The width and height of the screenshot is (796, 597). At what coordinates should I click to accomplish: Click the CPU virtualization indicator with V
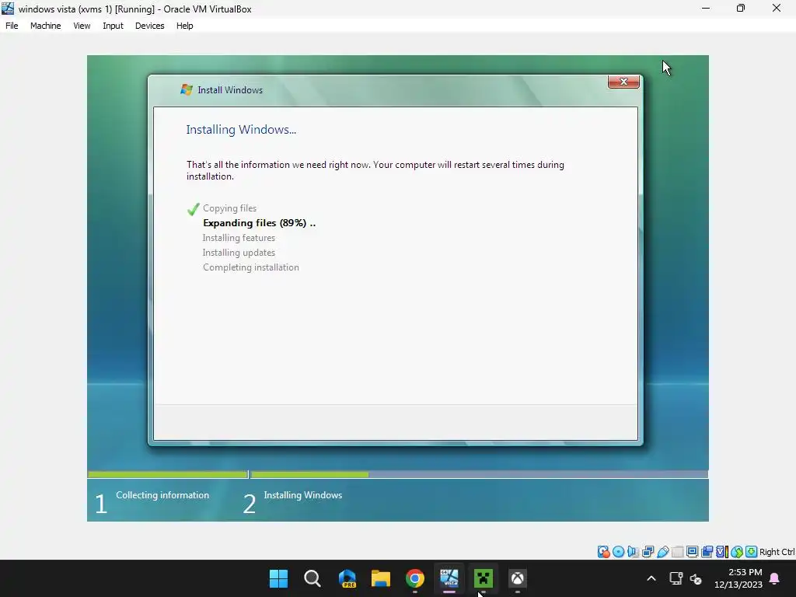point(722,552)
